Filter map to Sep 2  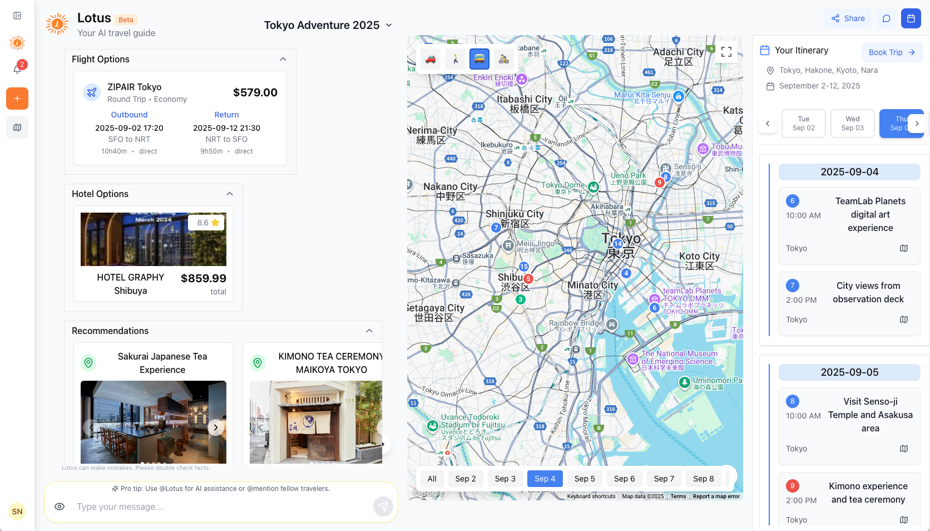(x=466, y=479)
